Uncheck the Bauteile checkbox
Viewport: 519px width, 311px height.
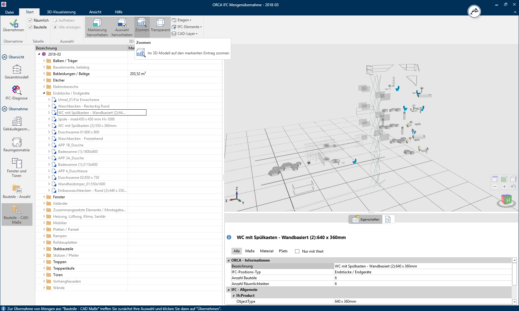[x=30, y=27]
